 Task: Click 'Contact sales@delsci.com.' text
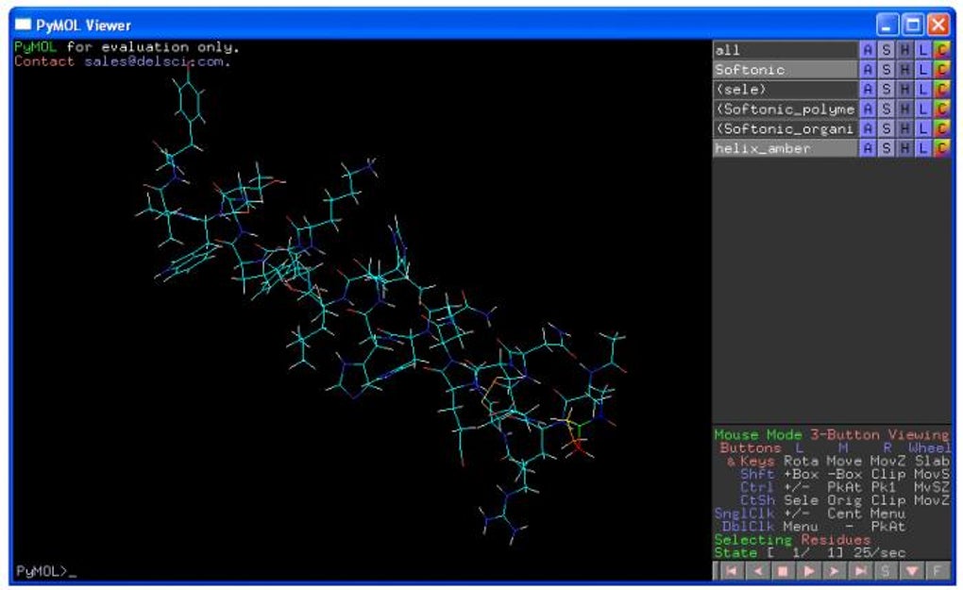coord(122,61)
